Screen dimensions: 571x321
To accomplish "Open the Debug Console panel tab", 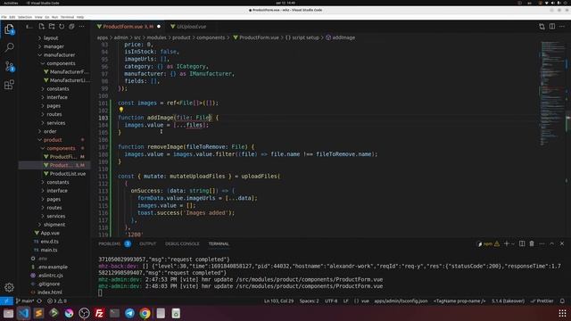I will 182,243.
